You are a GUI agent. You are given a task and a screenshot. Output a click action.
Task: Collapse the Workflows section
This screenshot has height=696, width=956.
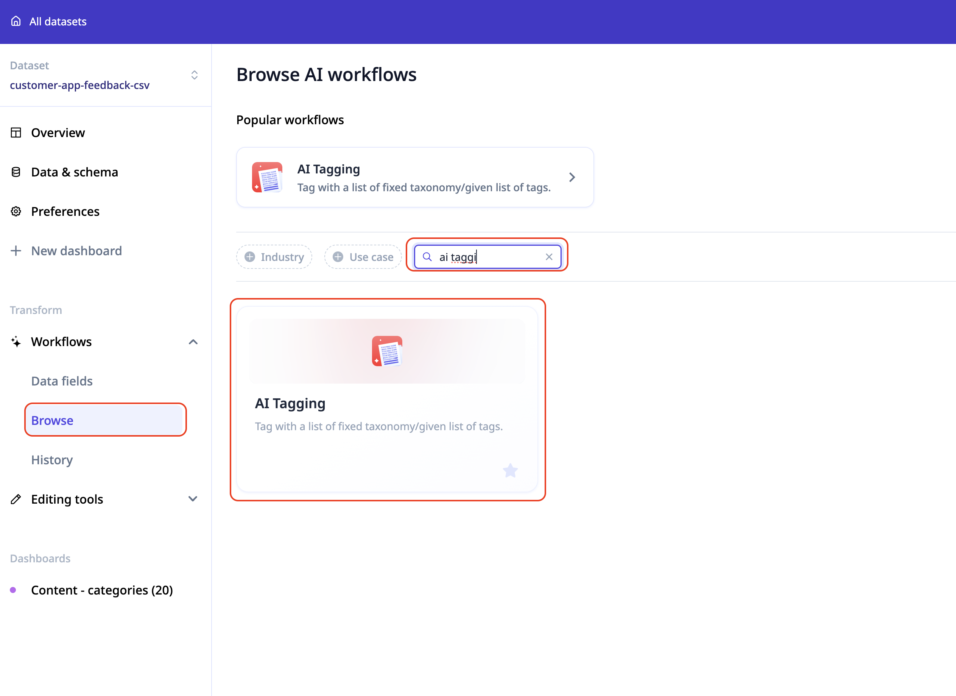[193, 342]
